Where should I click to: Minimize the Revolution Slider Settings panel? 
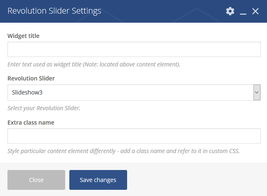243,12
